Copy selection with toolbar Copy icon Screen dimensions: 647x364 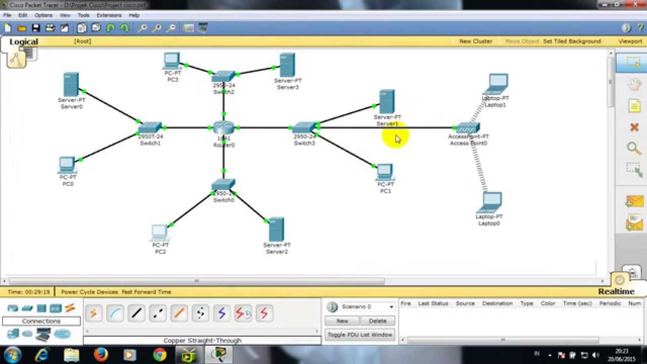[82, 28]
